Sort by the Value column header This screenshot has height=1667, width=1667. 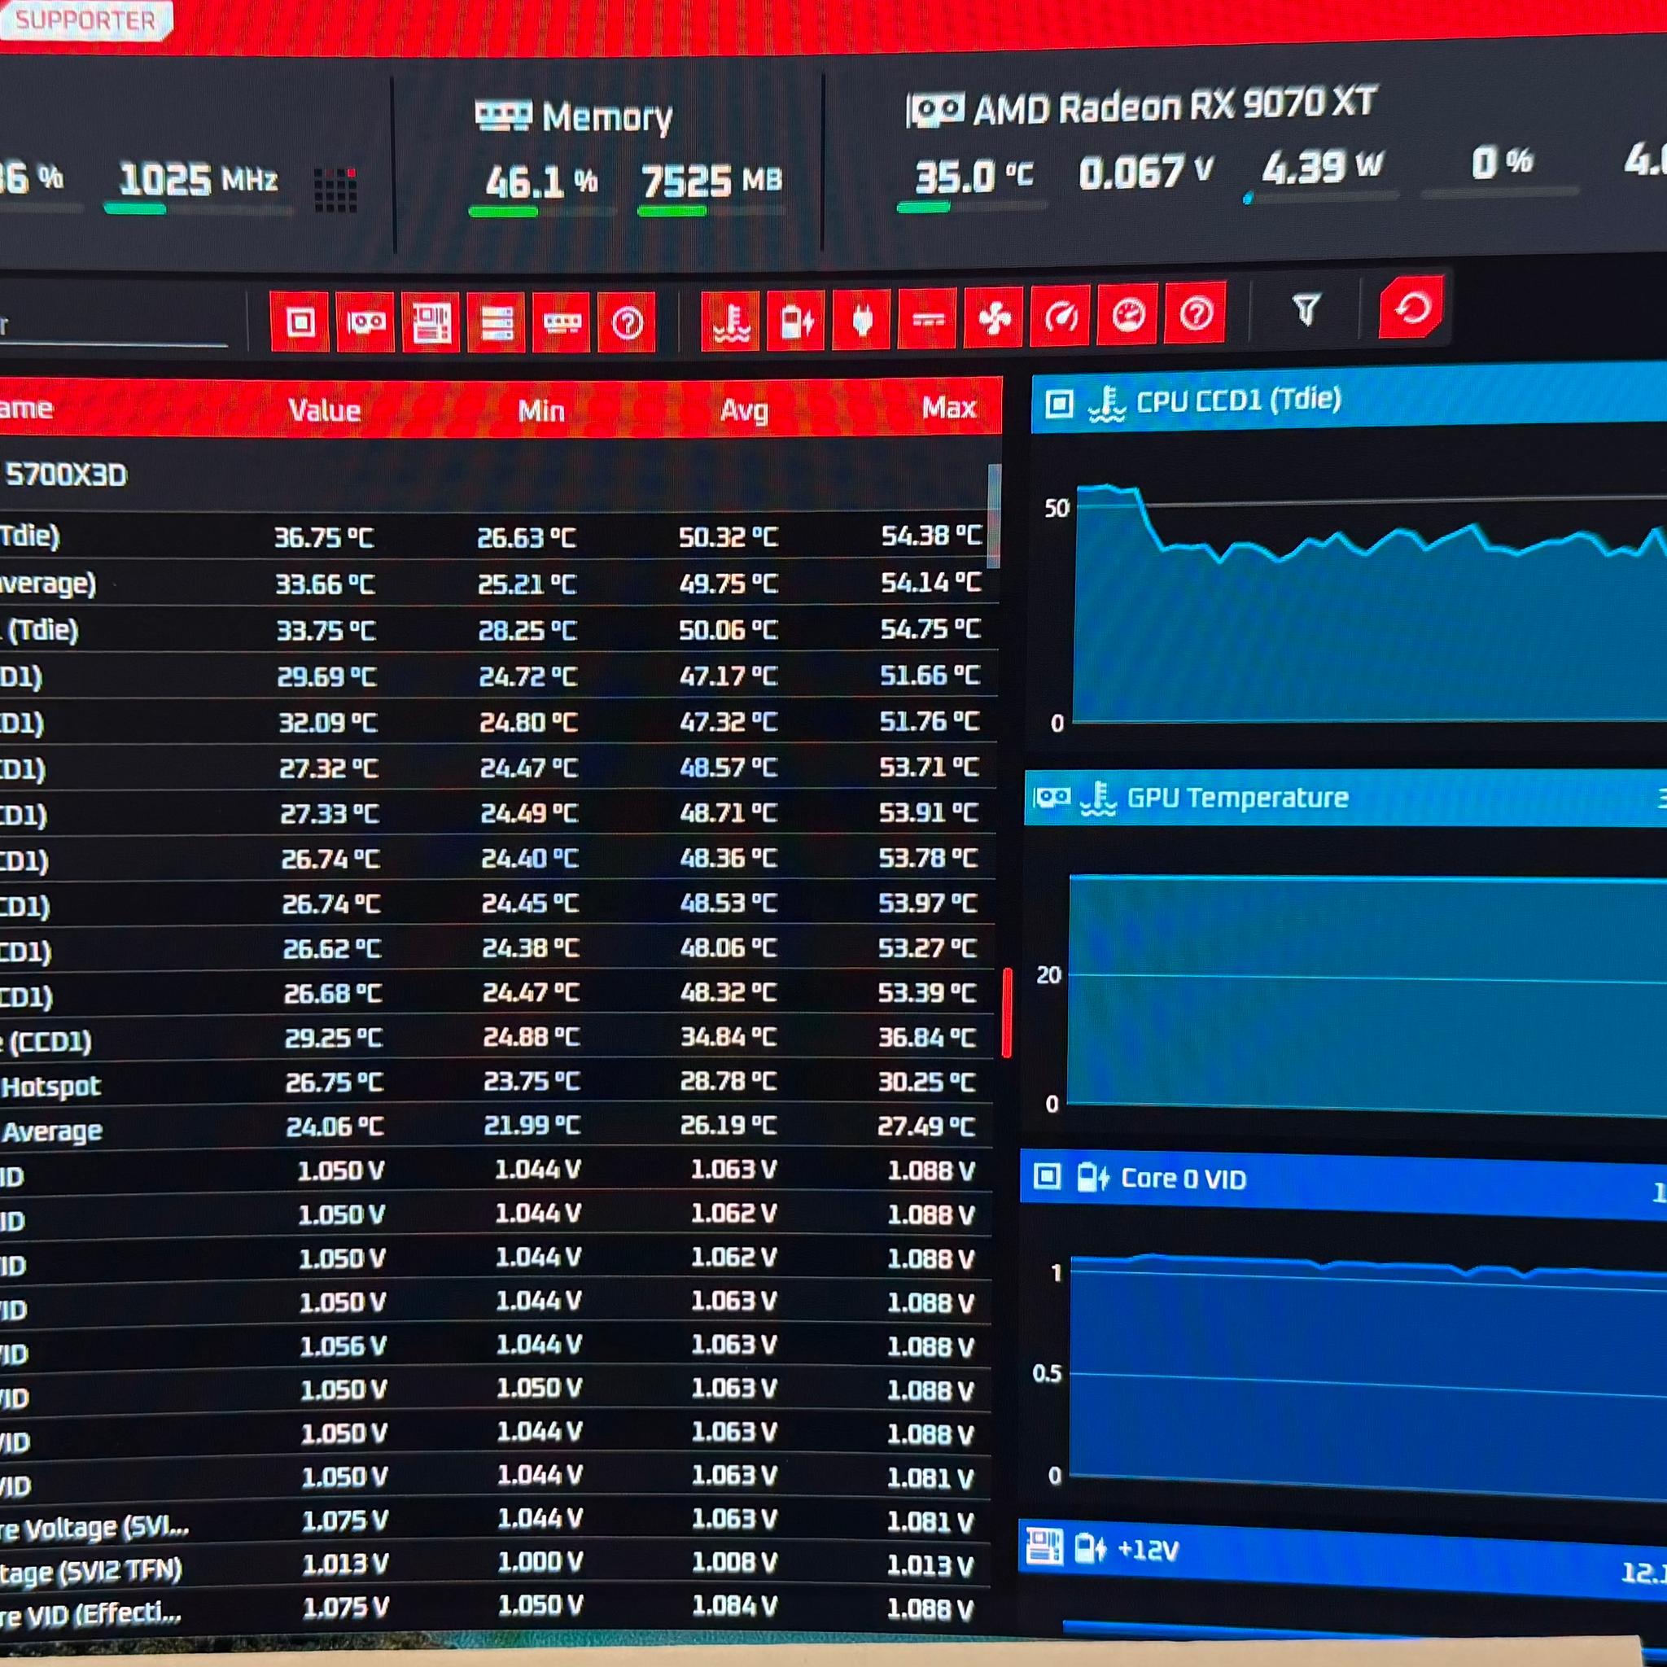click(x=325, y=410)
